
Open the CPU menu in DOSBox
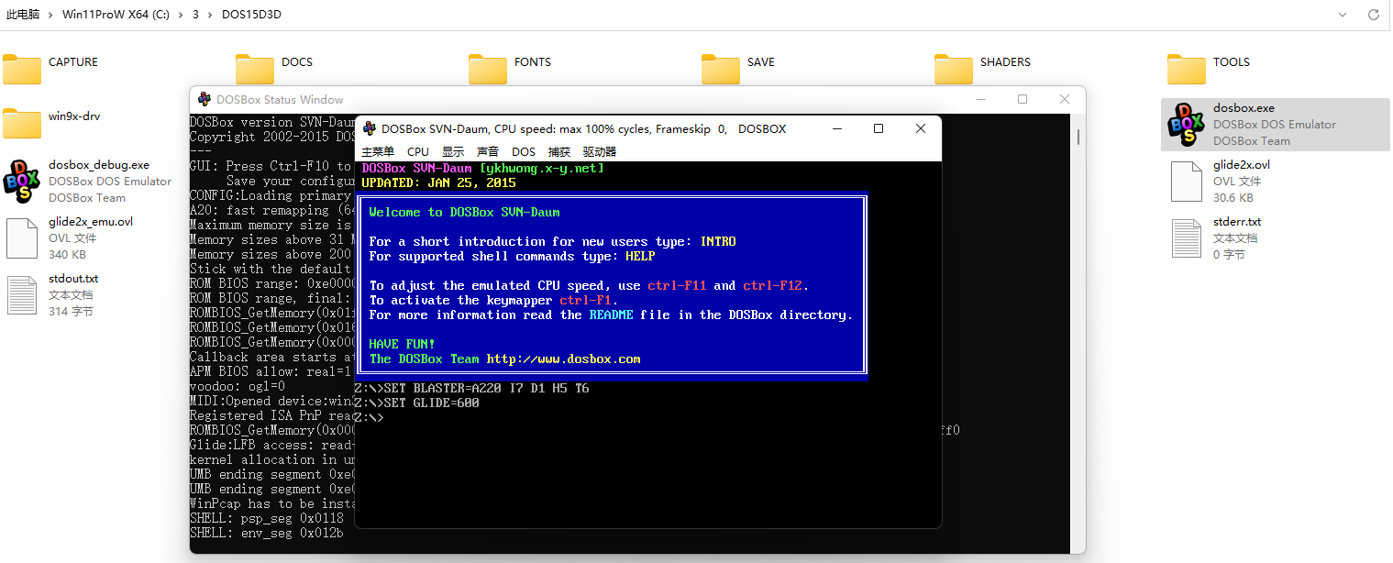[x=418, y=152]
